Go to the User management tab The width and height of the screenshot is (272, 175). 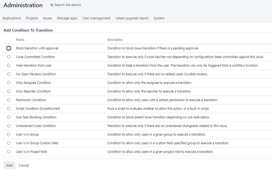click(x=96, y=18)
